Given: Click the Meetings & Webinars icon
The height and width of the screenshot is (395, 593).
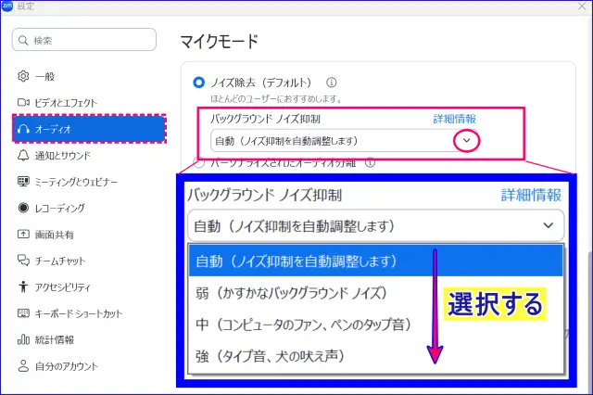Looking at the screenshot, I should (x=23, y=182).
